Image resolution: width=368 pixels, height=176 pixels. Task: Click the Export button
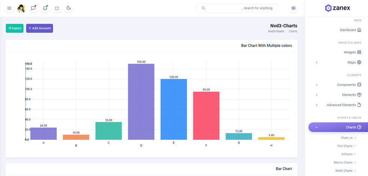click(15, 28)
